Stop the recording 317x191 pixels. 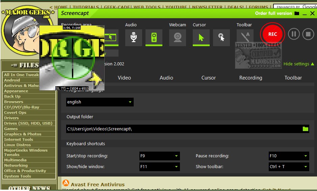click(308, 34)
